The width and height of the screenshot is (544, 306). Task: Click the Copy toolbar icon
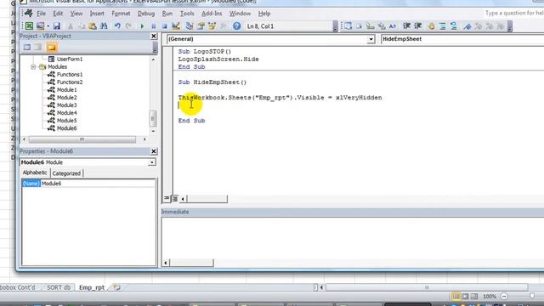82,26
